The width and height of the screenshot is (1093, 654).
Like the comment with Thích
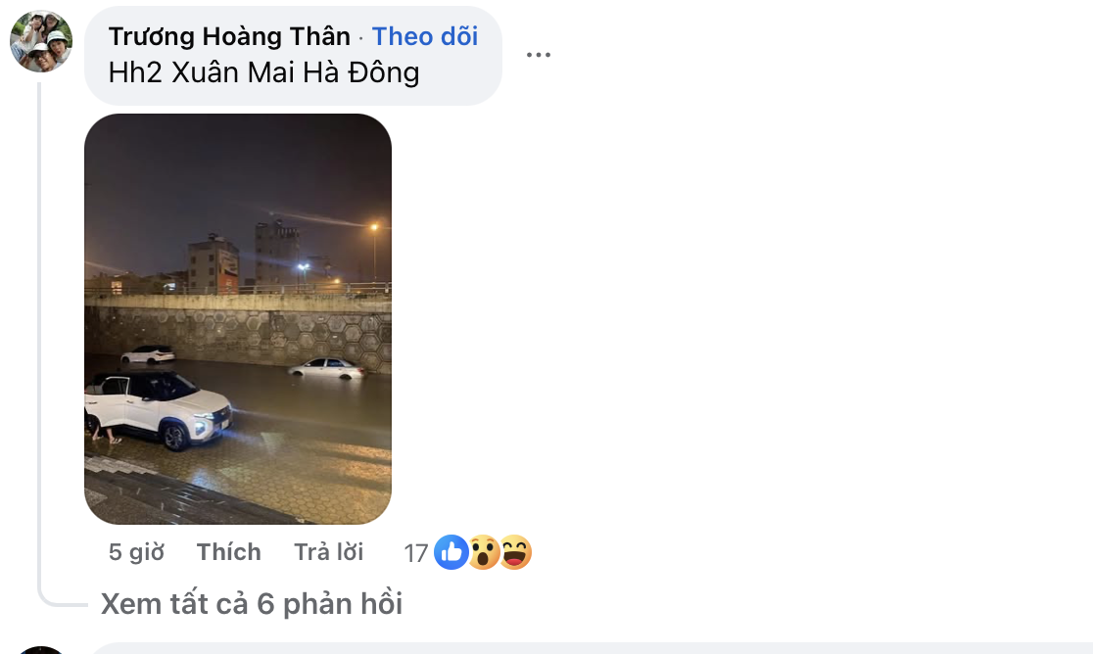228,551
